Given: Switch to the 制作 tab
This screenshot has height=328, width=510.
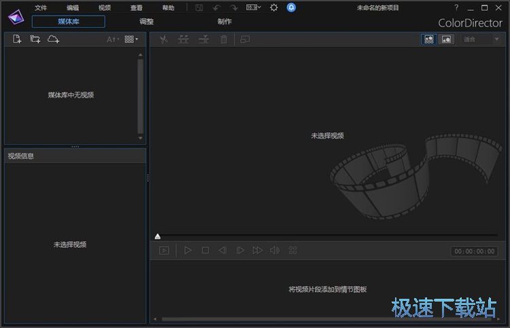Looking at the screenshot, I should pos(224,22).
